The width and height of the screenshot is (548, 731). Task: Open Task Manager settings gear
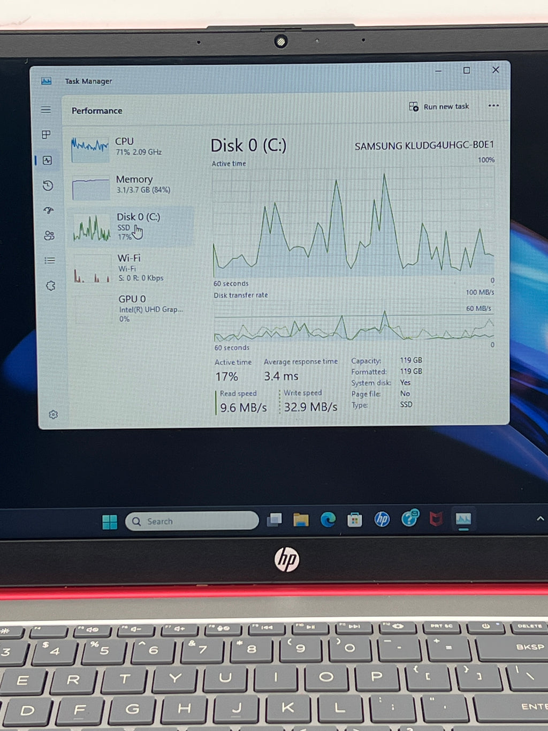pyautogui.click(x=53, y=415)
